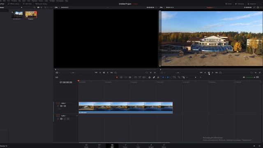
Task: Select the video clip on Video 1 track
Action: [x=126, y=108]
